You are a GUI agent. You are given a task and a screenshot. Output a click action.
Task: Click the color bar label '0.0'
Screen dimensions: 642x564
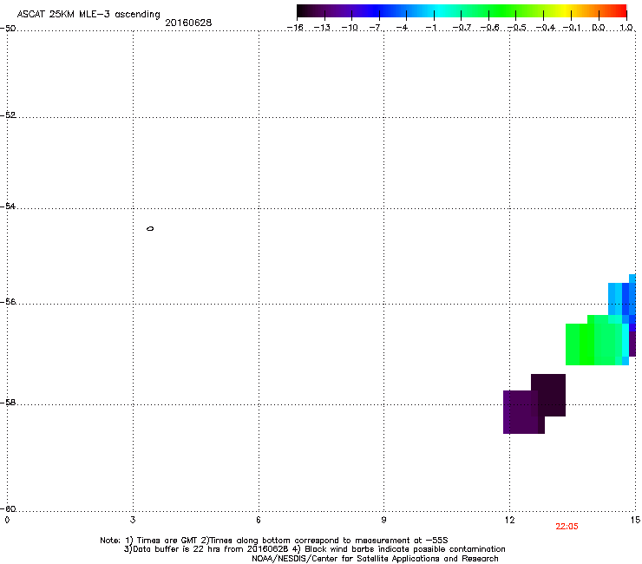point(599,28)
